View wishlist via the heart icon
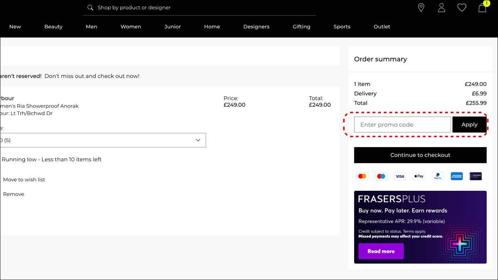 (x=462, y=7)
